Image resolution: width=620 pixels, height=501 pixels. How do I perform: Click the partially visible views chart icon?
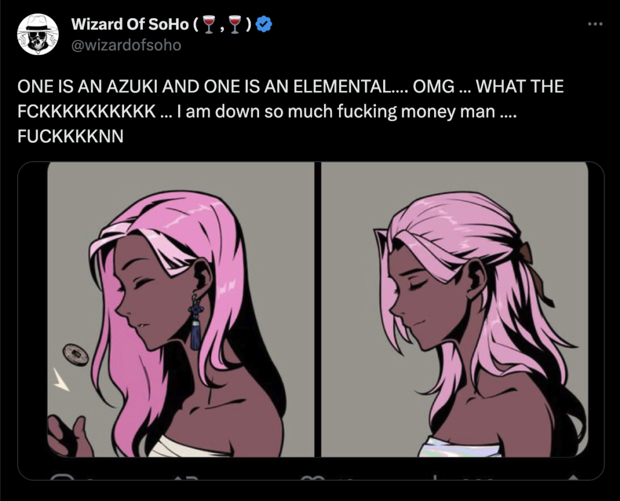435,477
